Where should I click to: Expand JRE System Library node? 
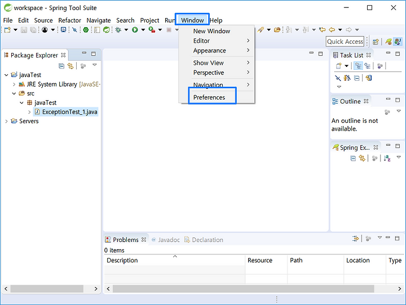[14, 84]
